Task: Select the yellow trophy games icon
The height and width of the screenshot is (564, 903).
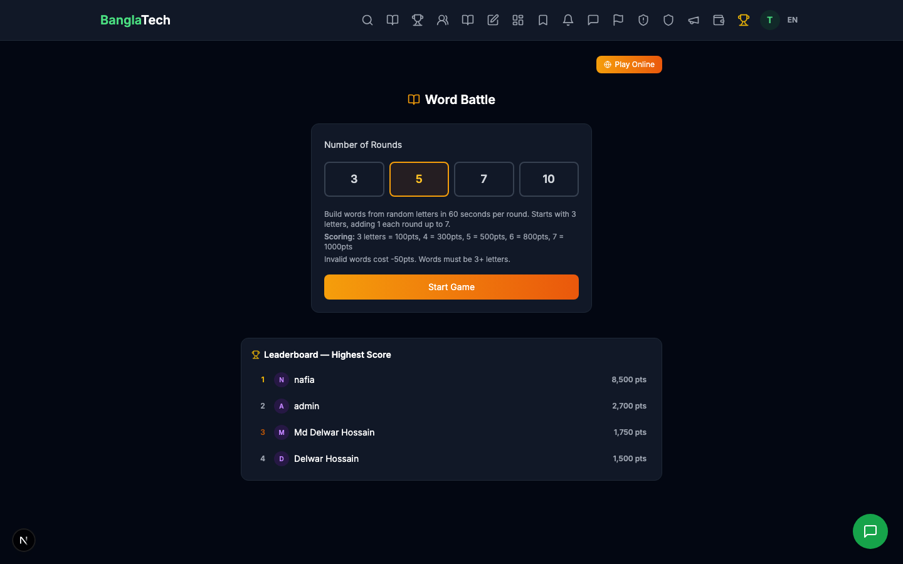Action: pos(744,20)
